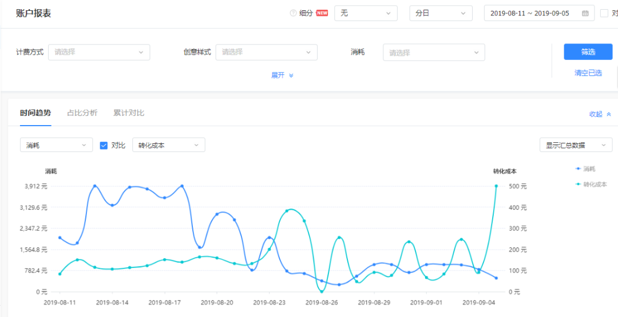The width and height of the screenshot is (618, 317).
Task: Open the 细分 dropdown showing 无
Action: (x=366, y=13)
